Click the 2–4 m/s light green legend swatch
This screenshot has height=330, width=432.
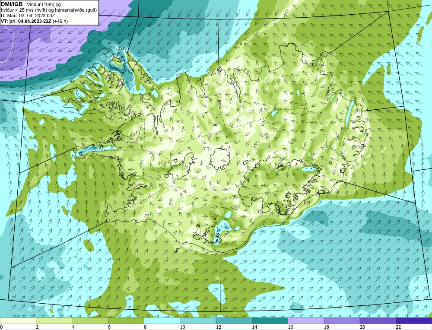[54, 321]
